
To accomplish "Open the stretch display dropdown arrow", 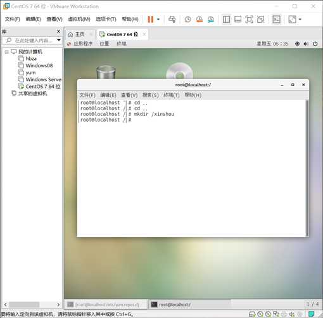I will coord(300,20).
